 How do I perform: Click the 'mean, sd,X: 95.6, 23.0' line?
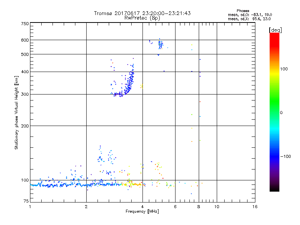coord(249,19)
